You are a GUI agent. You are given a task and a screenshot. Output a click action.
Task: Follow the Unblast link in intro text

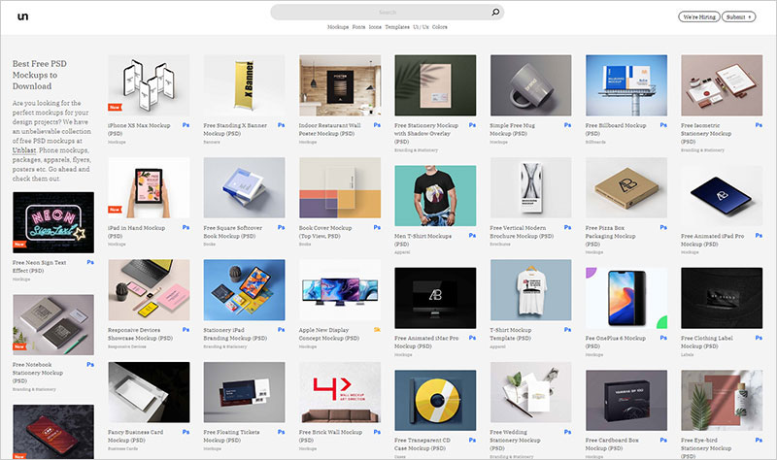pyautogui.click(x=24, y=150)
